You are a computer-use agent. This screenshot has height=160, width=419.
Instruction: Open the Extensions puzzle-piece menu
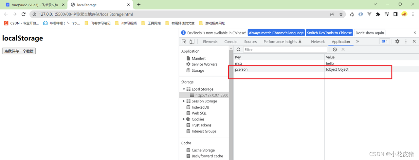click(378, 14)
